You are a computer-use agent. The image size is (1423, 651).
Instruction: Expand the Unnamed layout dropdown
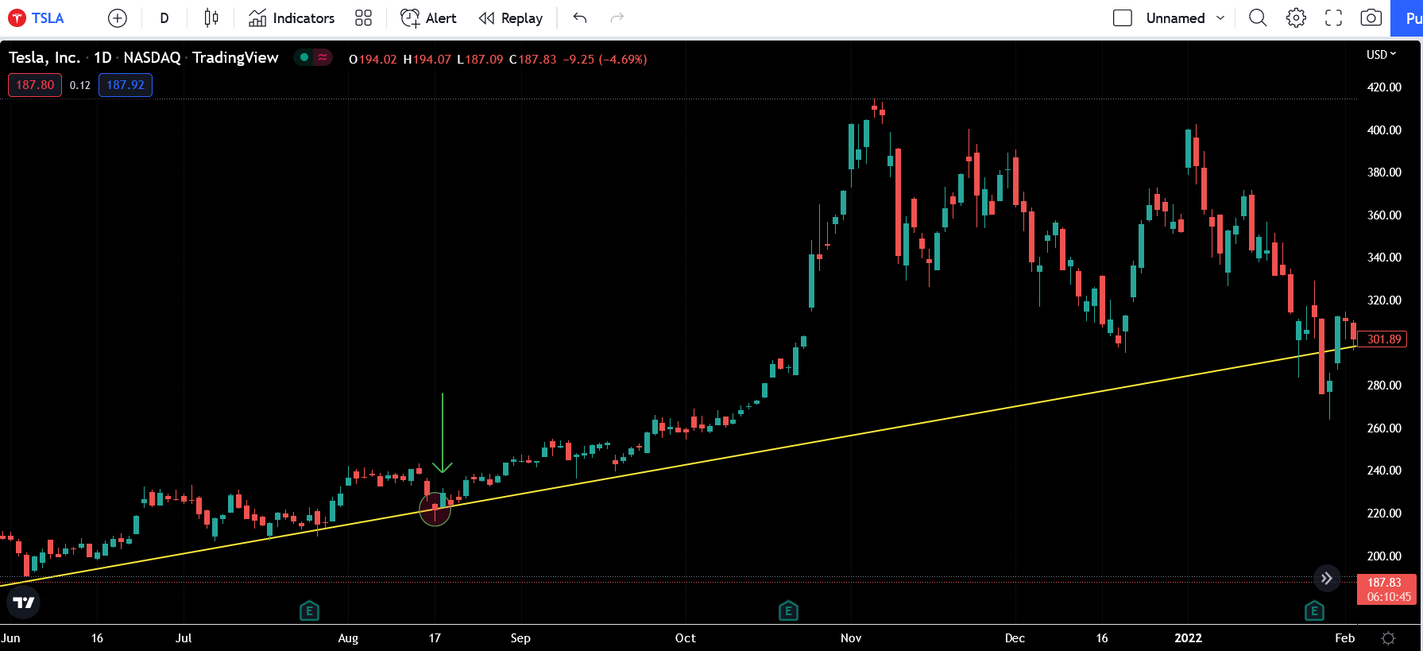[1220, 18]
